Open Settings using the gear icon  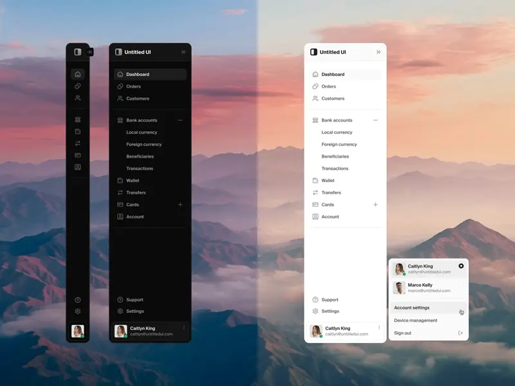click(x=77, y=311)
